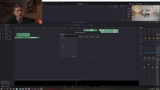
Task: Toggle the Инспектор panel button
Action: pyautogui.click(x=156, y=4)
